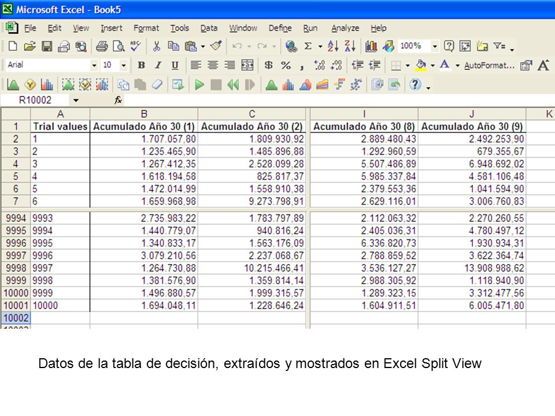Open the font size 10 dropdown
The height and width of the screenshot is (416, 555).
[124, 65]
